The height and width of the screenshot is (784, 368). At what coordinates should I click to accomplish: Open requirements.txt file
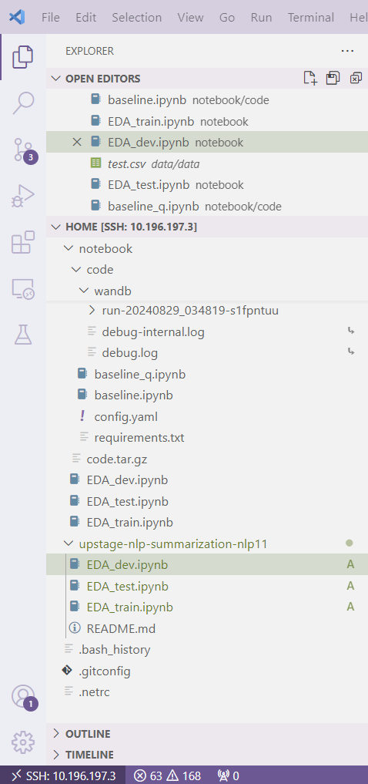point(207,438)
